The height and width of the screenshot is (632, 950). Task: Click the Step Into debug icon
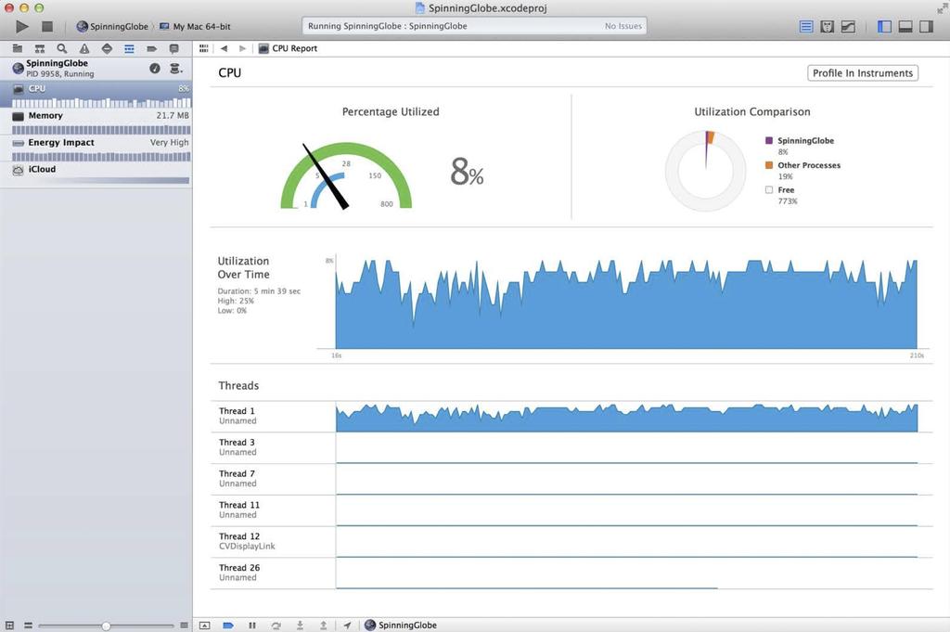(x=300, y=626)
